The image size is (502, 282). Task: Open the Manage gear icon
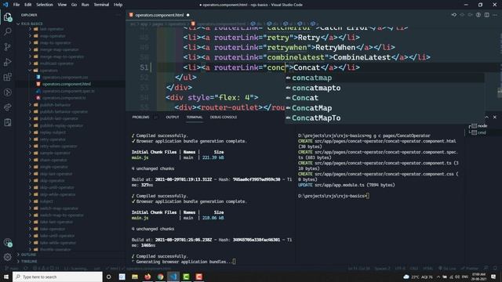[x=8, y=257]
